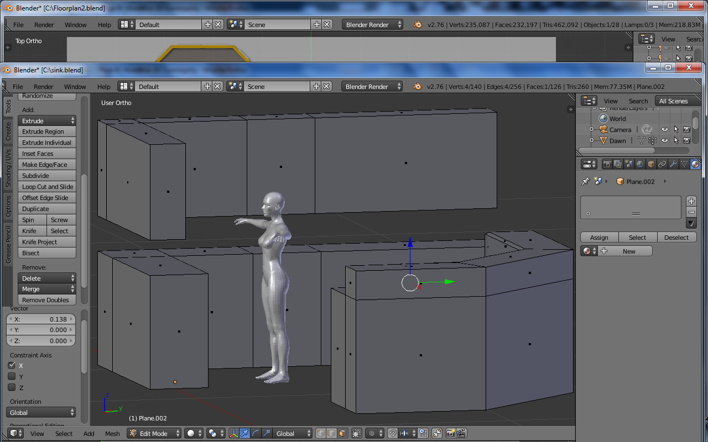Click the Remove Doubles button
Viewport: 708px width, 442px height.
coord(47,300)
